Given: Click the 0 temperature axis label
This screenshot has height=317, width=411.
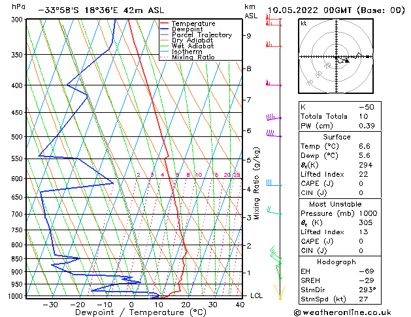Looking at the screenshot, I should (x=131, y=305).
